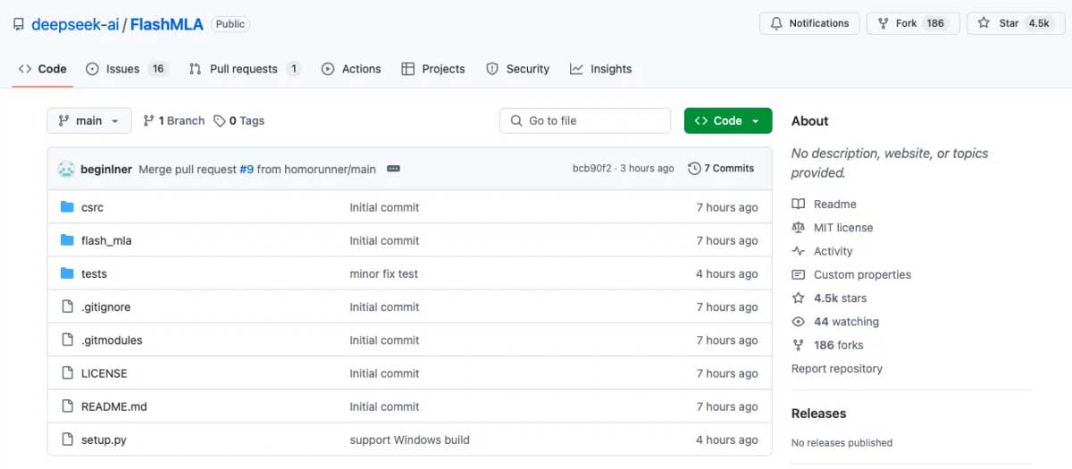The image size is (1072, 469).
Task: Open the flash_mla folder
Action: pyautogui.click(x=106, y=240)
